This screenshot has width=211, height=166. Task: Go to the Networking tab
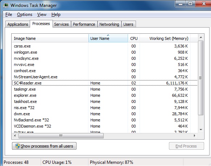coord(109,24)
